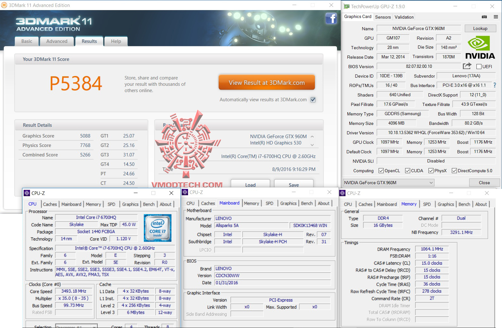This screenshot has height=328, width=502.
Task: Click the Driver Version field in GPU-Z
Action: (x=436, y=132)
